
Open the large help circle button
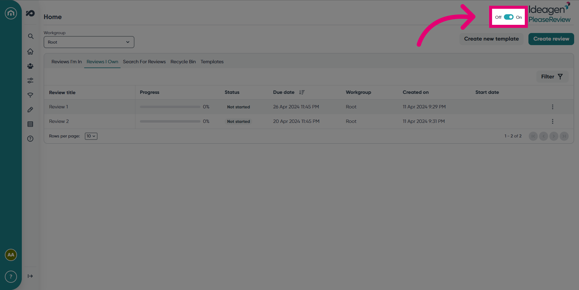point(11,277)
